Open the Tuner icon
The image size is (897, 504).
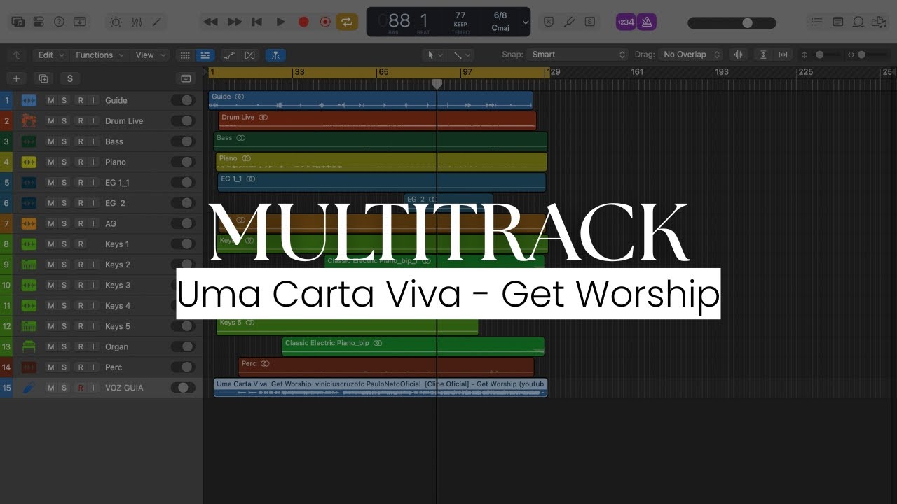570,22
